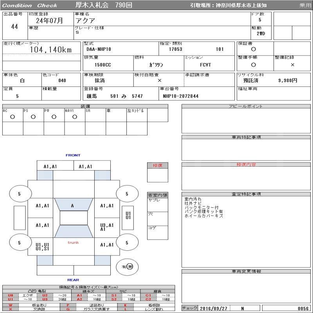Click the 'アピールポイント' section header
This screenshot has width=313, height=313.
(x=246, y=106)
